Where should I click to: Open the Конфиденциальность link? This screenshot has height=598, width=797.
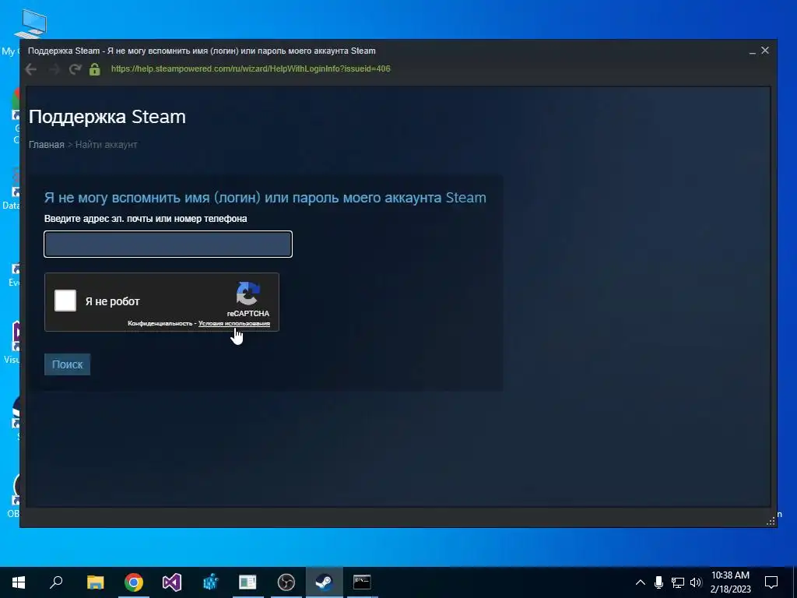point(160,323)
